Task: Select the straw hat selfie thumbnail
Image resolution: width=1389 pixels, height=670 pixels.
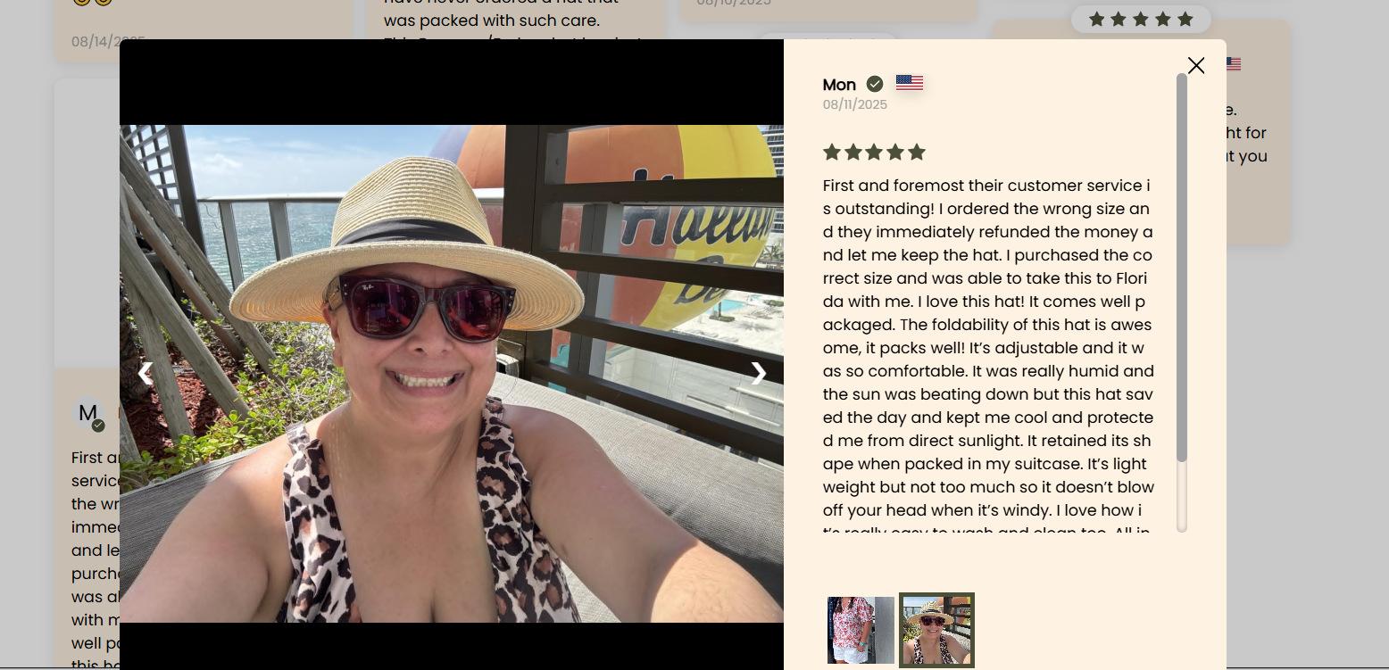Action: click(x=936, y=630)
